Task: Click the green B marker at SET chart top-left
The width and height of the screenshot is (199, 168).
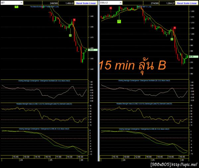Action: point(17,7)
